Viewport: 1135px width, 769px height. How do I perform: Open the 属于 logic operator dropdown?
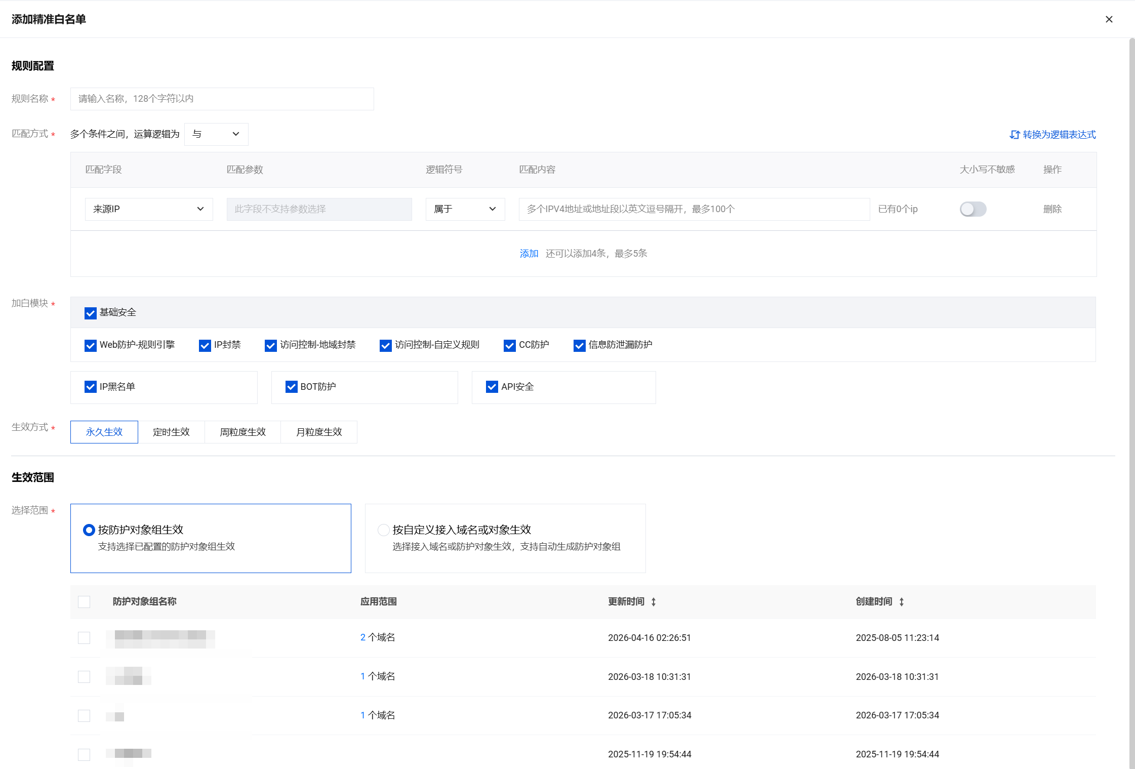465,209
